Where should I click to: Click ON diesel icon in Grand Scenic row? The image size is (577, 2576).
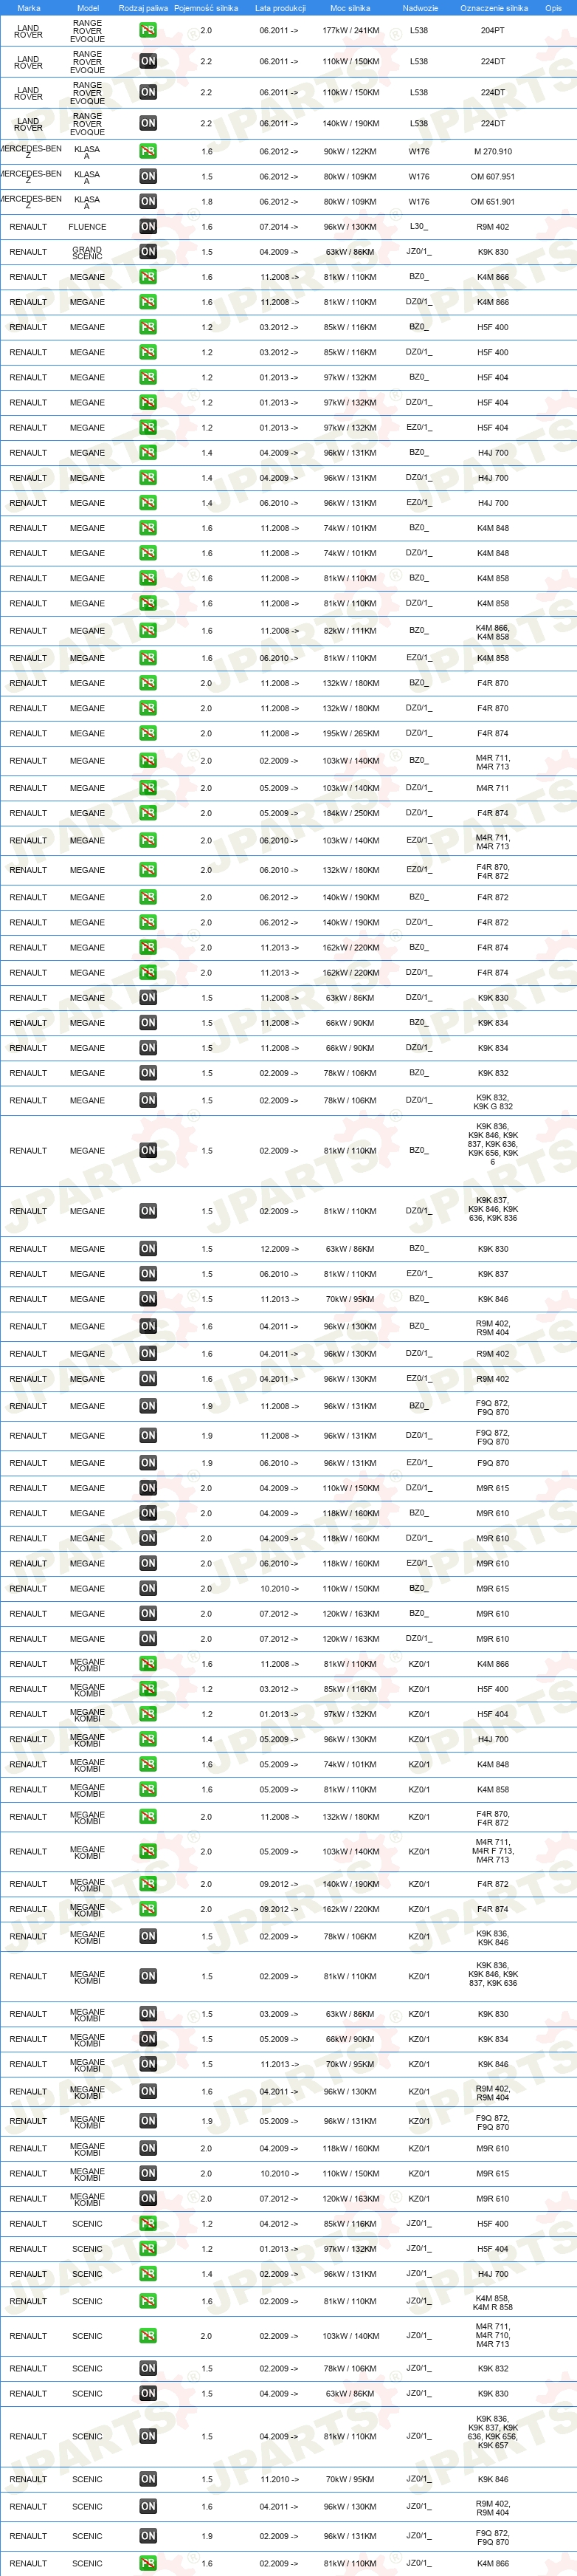[148, 252]
